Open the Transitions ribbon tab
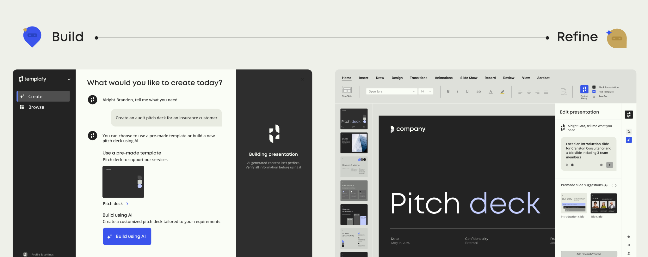Image resolution: width=648 pixels, height=257 pixels. pos(418,78)
